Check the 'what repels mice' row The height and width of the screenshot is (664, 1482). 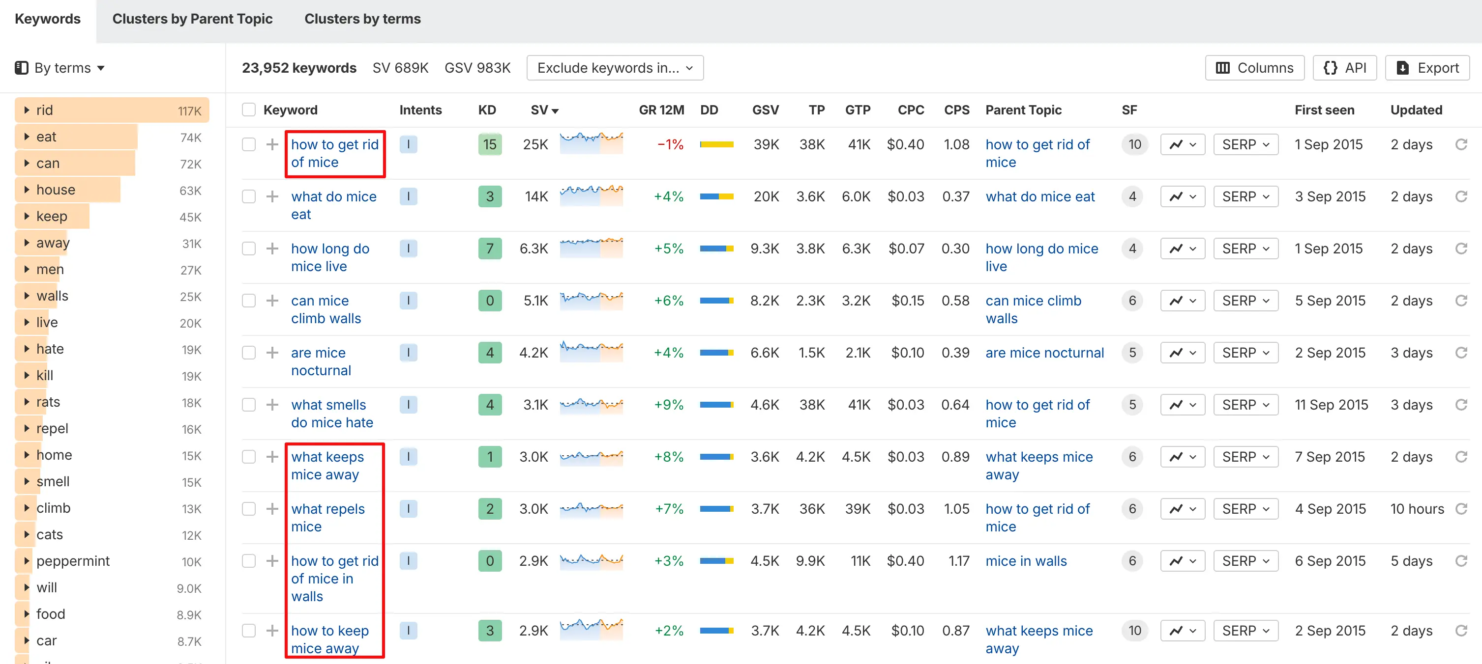point(248,509)
